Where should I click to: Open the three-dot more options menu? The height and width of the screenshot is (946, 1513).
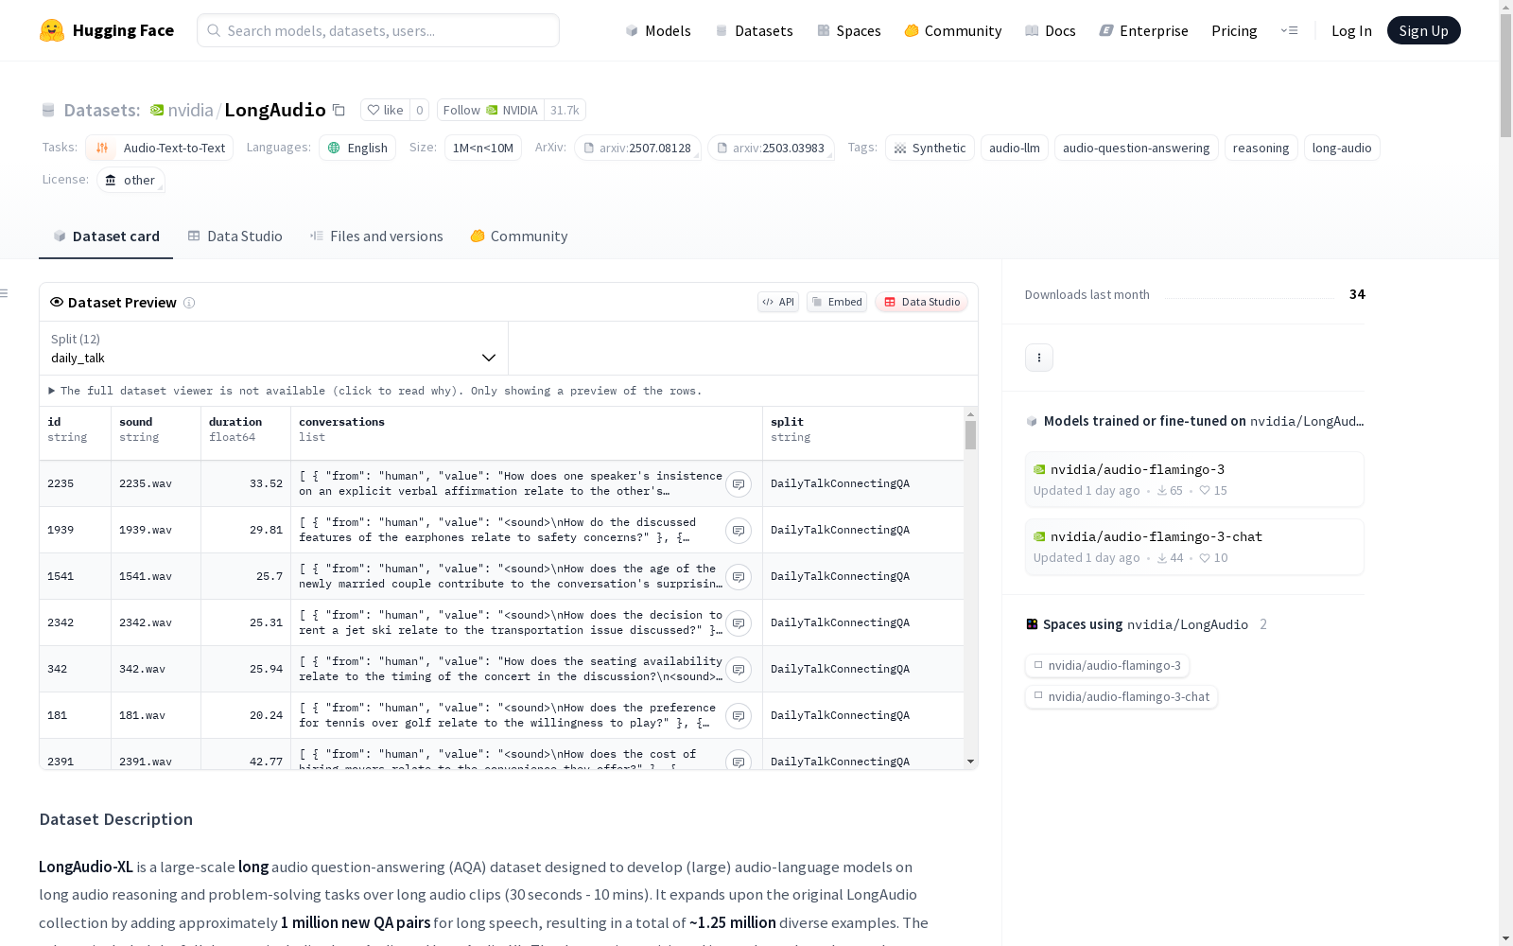[x=1039, y=358]
